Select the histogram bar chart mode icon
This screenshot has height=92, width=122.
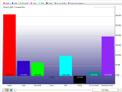click(7, 90)
